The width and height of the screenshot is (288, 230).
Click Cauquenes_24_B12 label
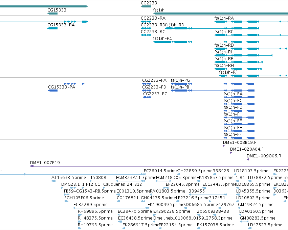tap(123, 184)
